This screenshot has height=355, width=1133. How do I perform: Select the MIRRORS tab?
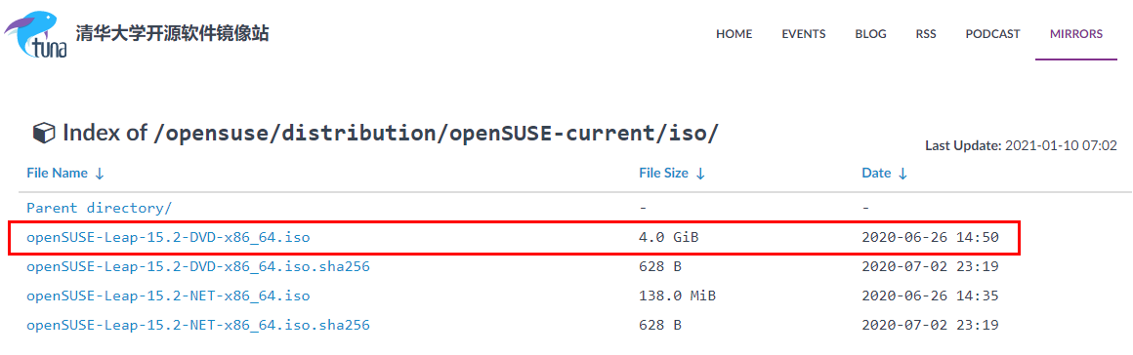pyautogui.click(x=1076, y=34)
